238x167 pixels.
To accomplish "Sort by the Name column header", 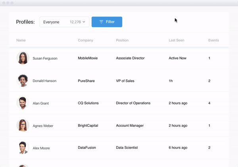I will tap(21, 40).
